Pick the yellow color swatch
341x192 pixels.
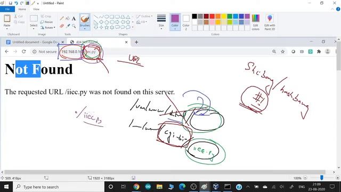(x=224, y=17)
